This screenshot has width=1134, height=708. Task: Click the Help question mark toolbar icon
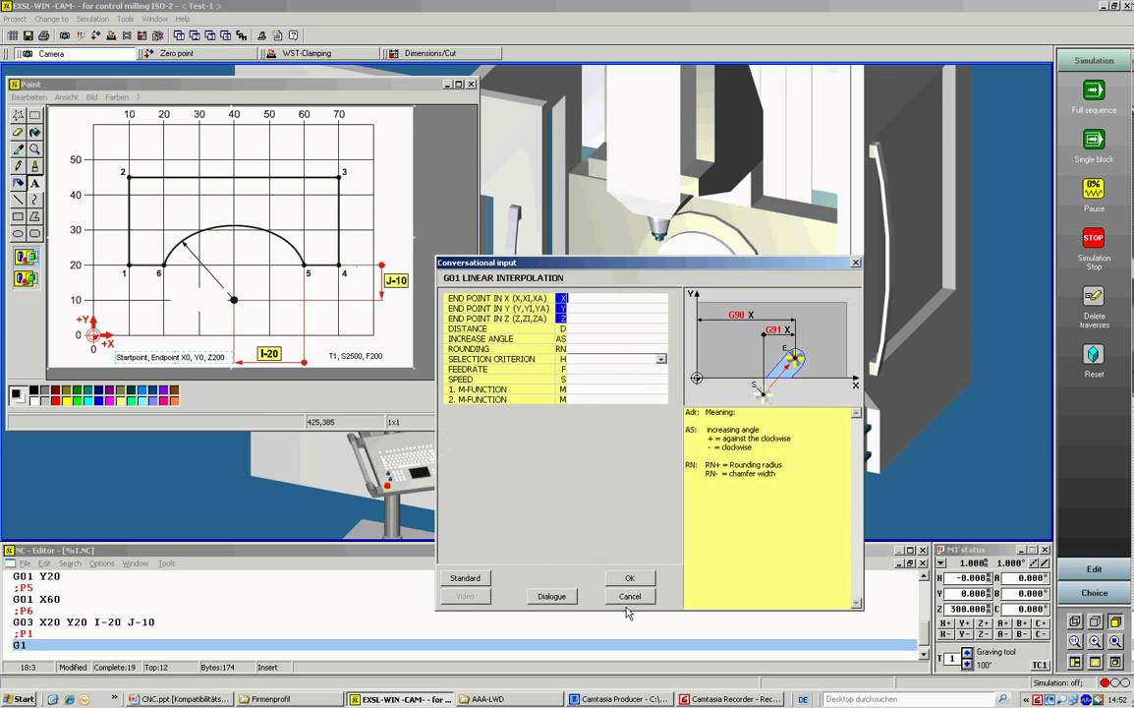coord(293,35)
